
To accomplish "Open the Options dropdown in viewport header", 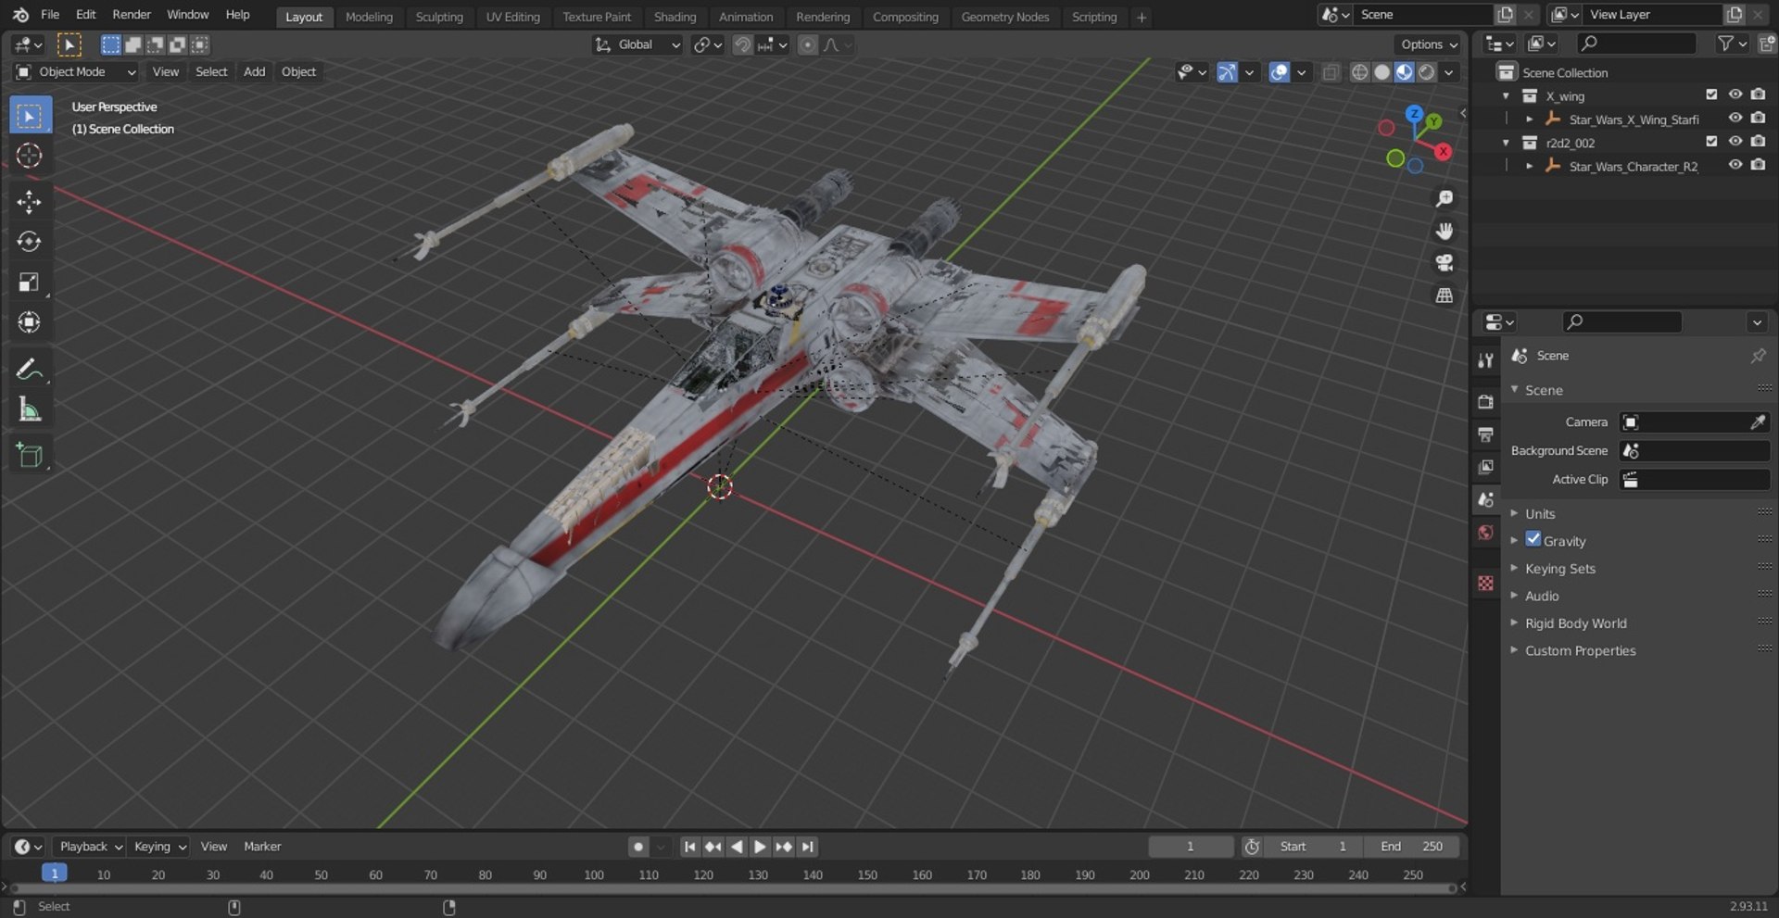I will [1429, 44].
